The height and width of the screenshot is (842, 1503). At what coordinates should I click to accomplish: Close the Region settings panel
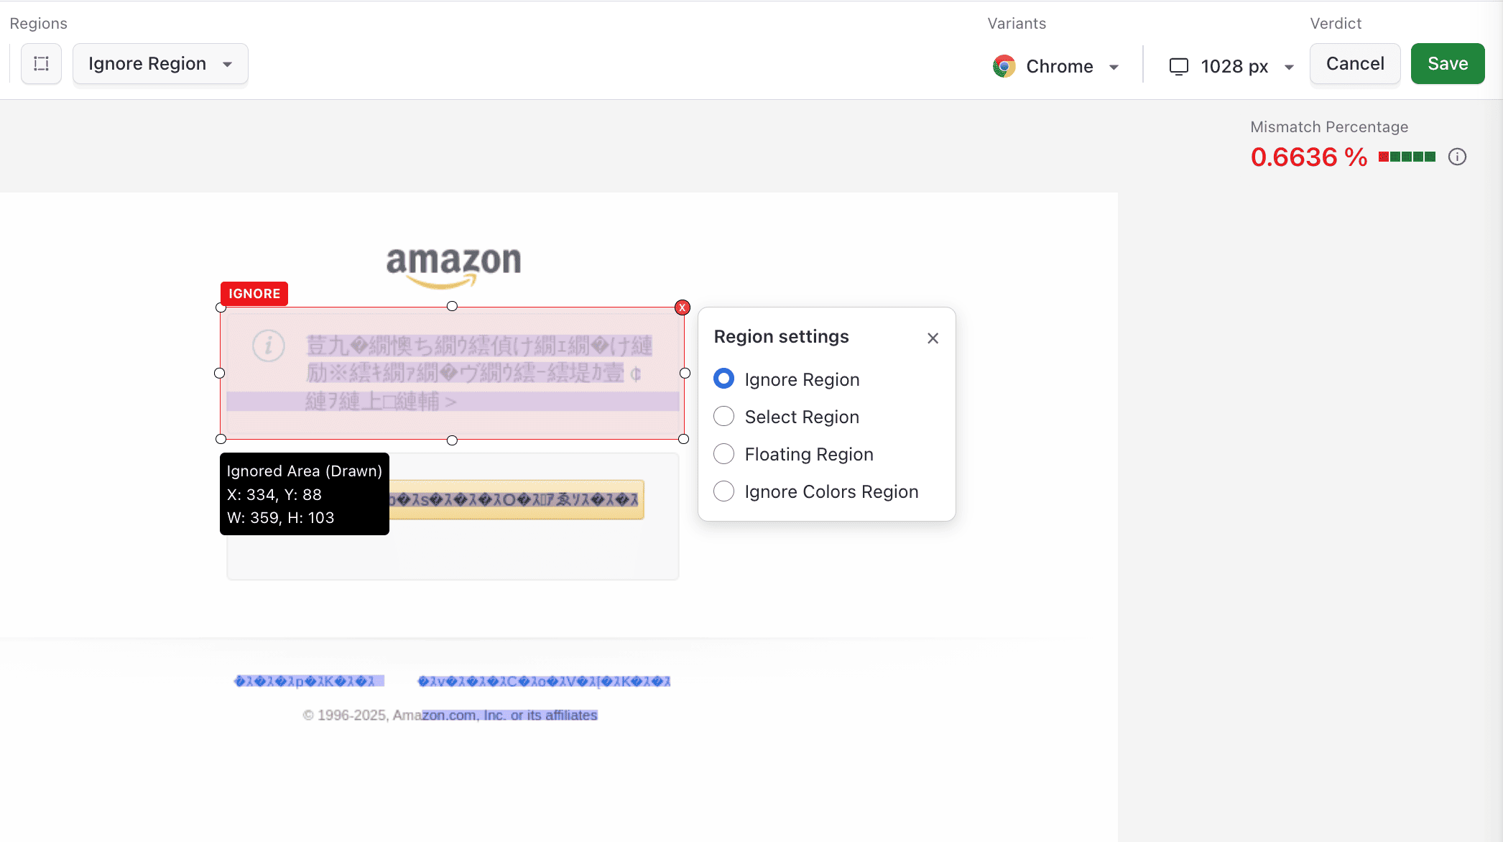(x=933, y=338)
